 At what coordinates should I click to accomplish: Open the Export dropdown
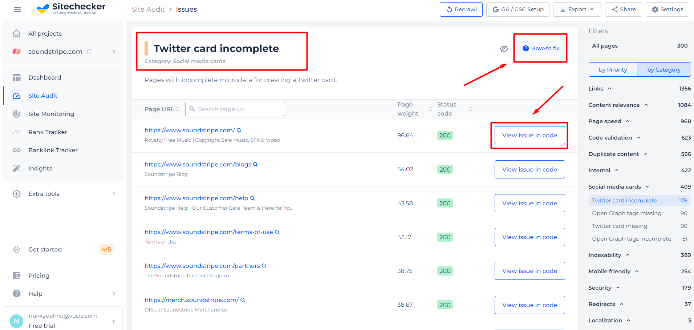577,9
